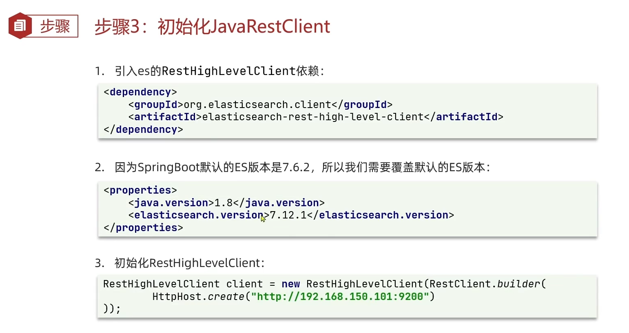Screen dimensions: 629x333
Task: Select the red document logo icon
Action: (x=20, y=25)
